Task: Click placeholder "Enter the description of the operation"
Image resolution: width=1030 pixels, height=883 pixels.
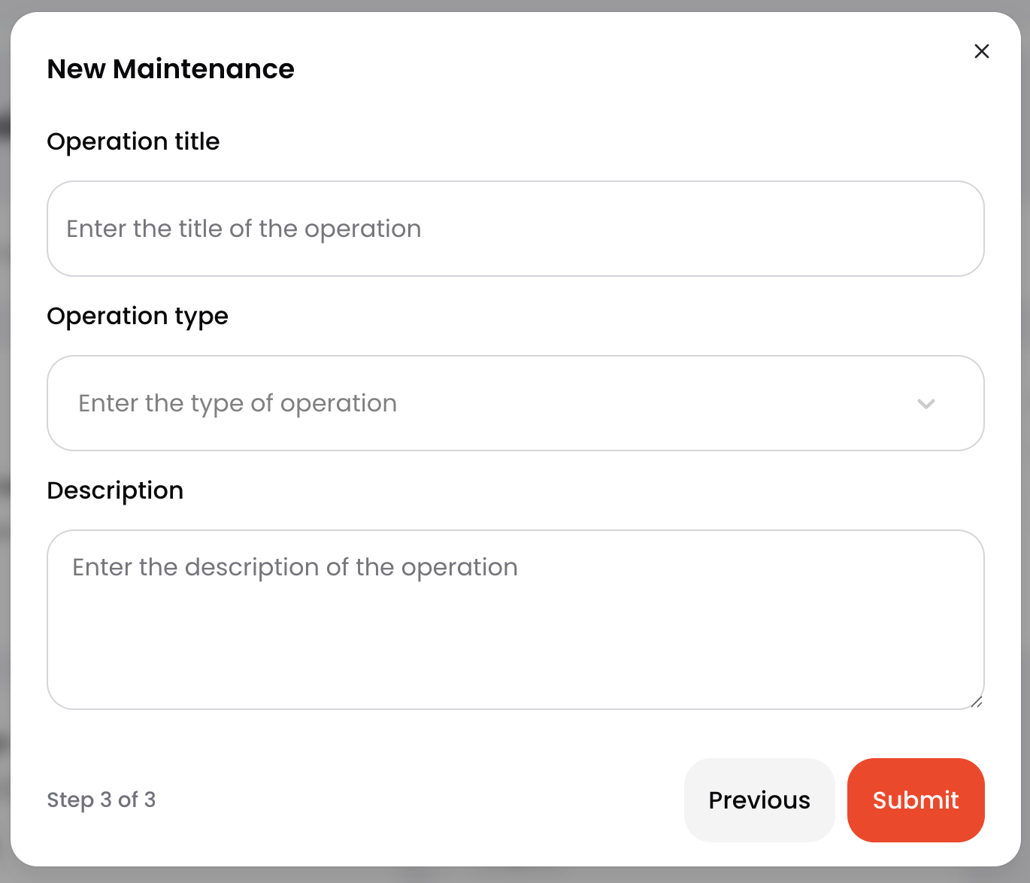Action: pyautogui.click(x=295, y=567)
